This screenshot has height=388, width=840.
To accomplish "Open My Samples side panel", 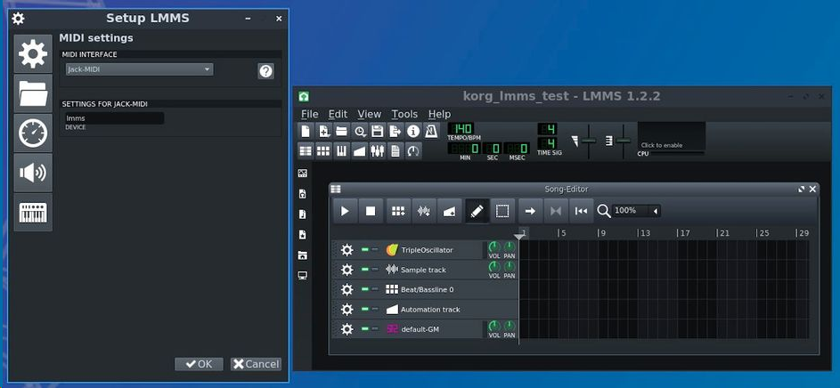I will (x=303, y=214).
